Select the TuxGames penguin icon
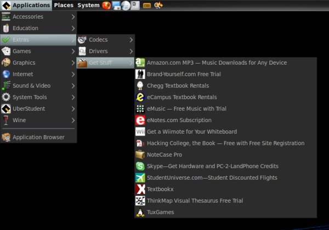The height and width of the screenshot is (230, 329). 140,212
